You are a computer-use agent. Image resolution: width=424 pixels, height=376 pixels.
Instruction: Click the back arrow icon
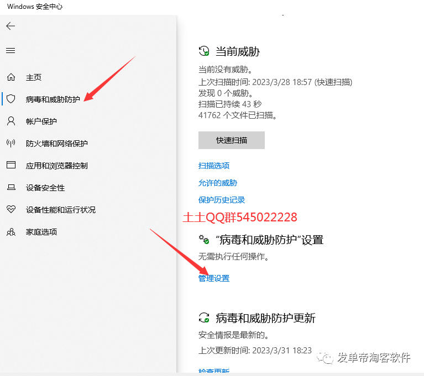tap(11, 26)
